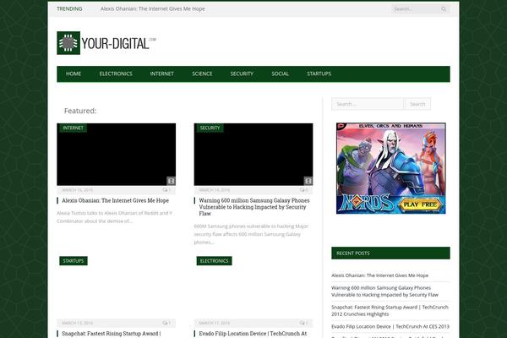Click the Startups category badge
Screen dimensions: 507x338
tap(74, 261)
